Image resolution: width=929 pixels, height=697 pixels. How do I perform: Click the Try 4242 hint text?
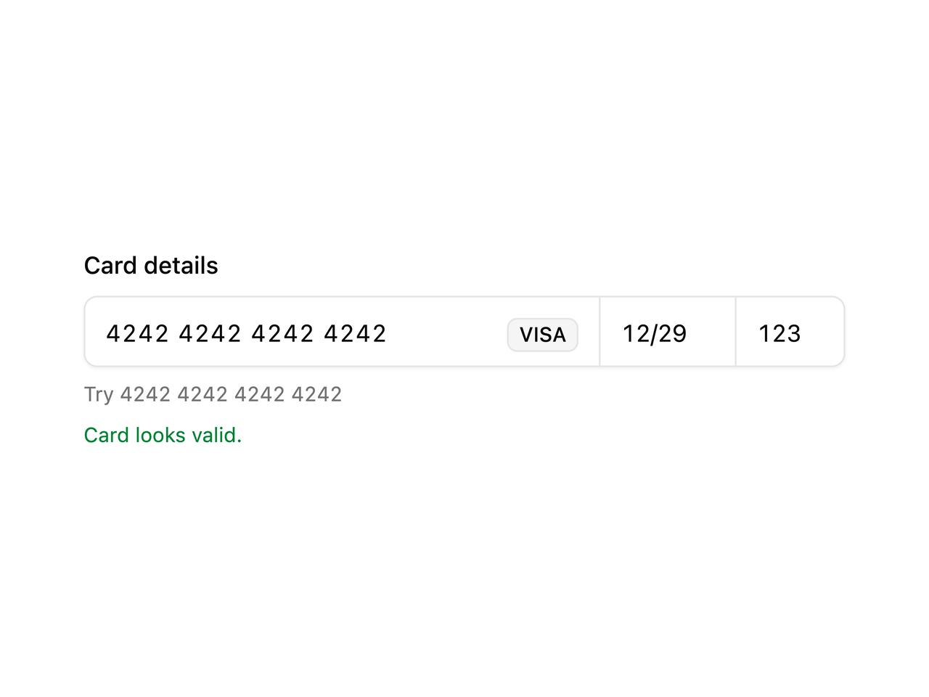213,394
